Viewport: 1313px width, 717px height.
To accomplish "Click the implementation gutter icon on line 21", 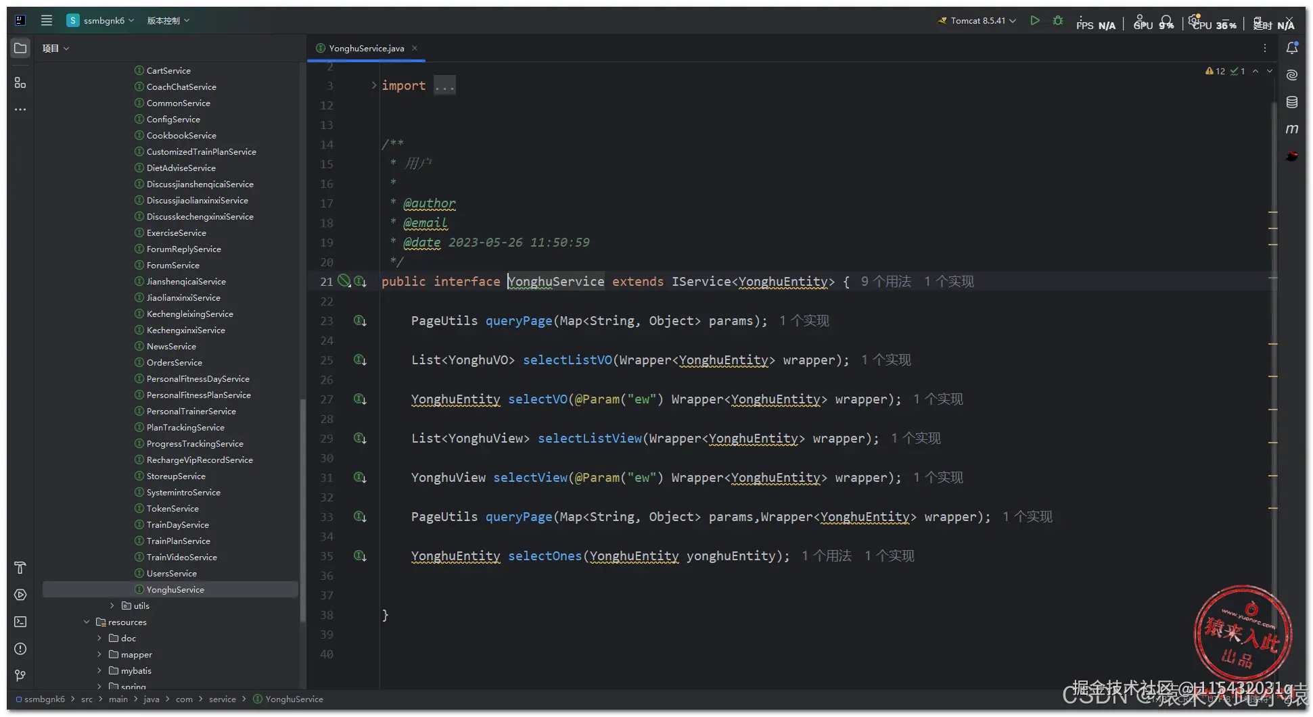I will pyautogui.click(x=361, y=281).
